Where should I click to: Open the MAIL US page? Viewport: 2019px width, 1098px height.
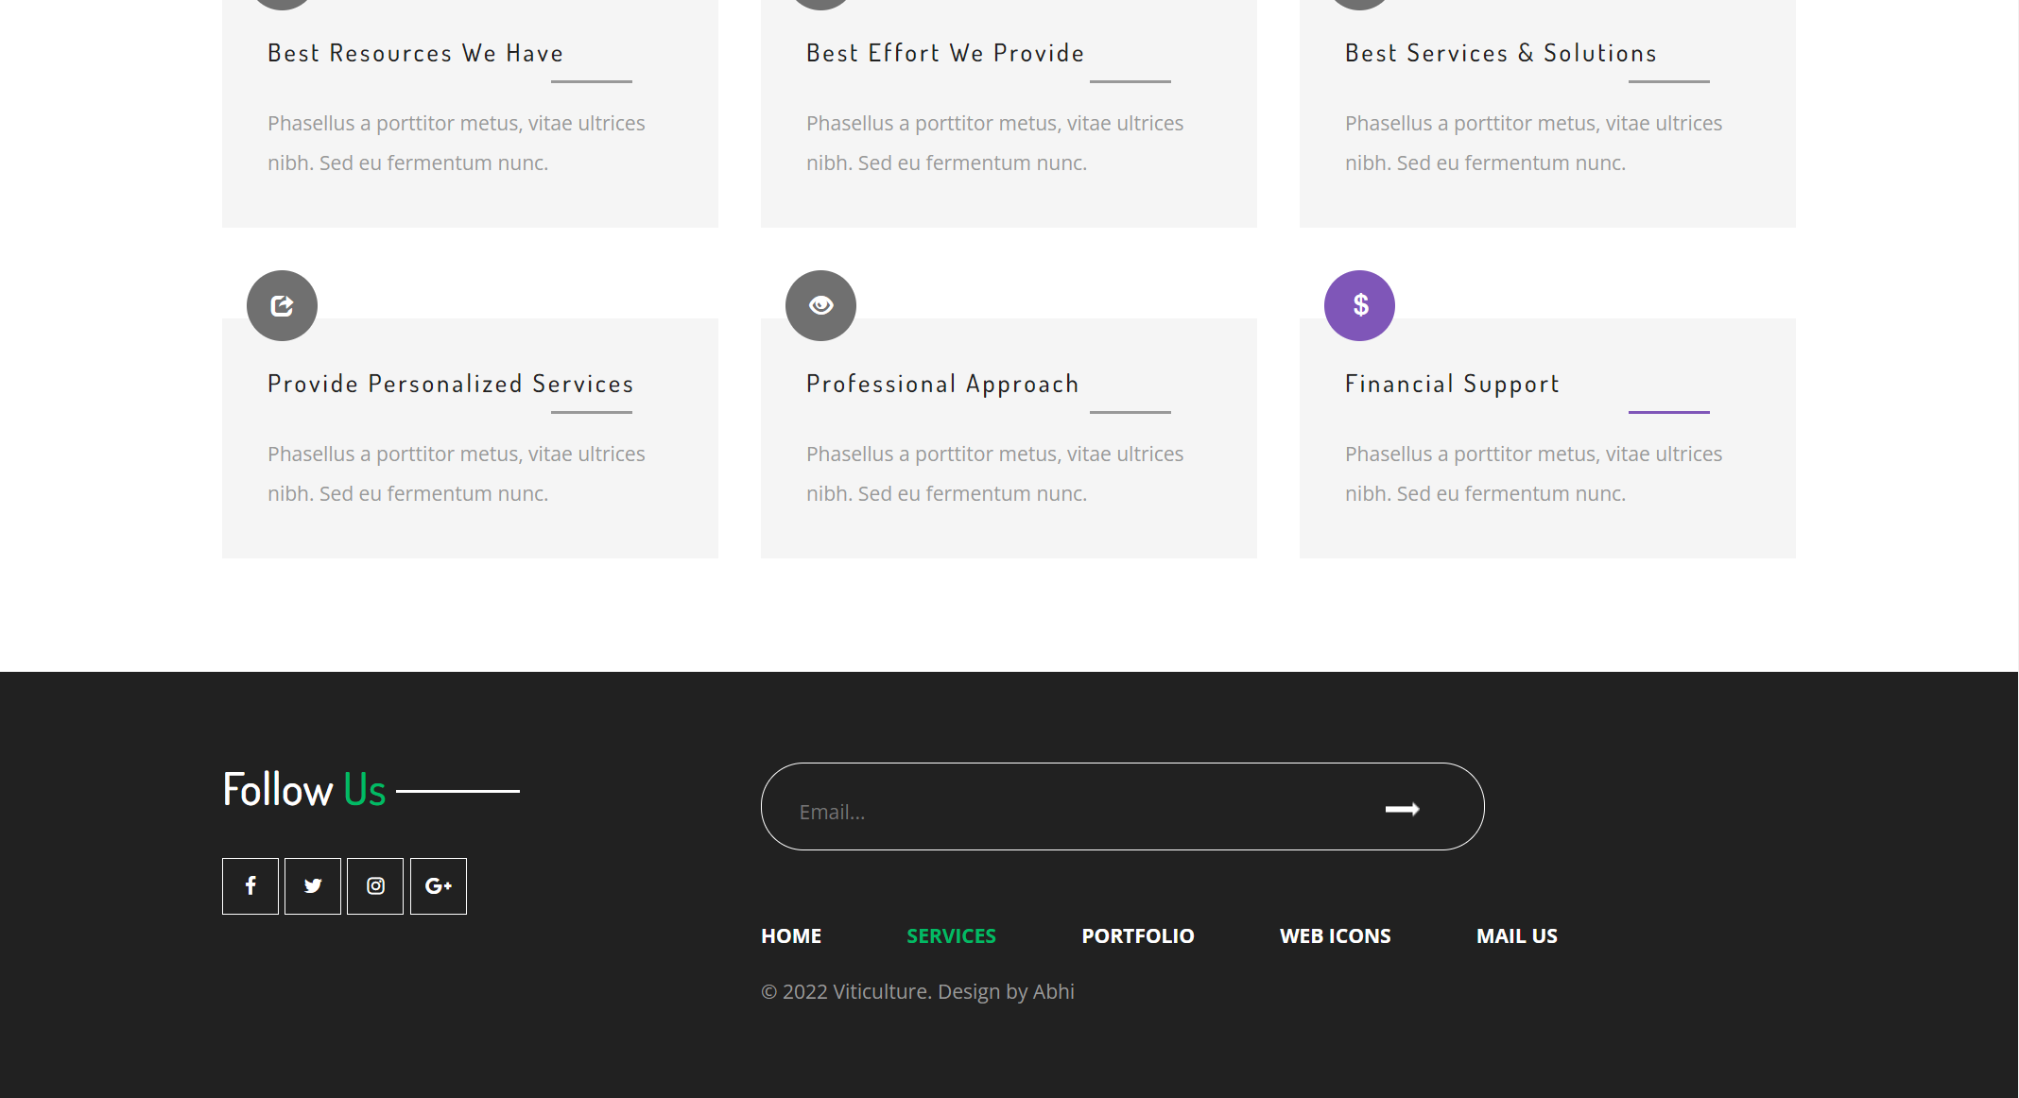1516,935
